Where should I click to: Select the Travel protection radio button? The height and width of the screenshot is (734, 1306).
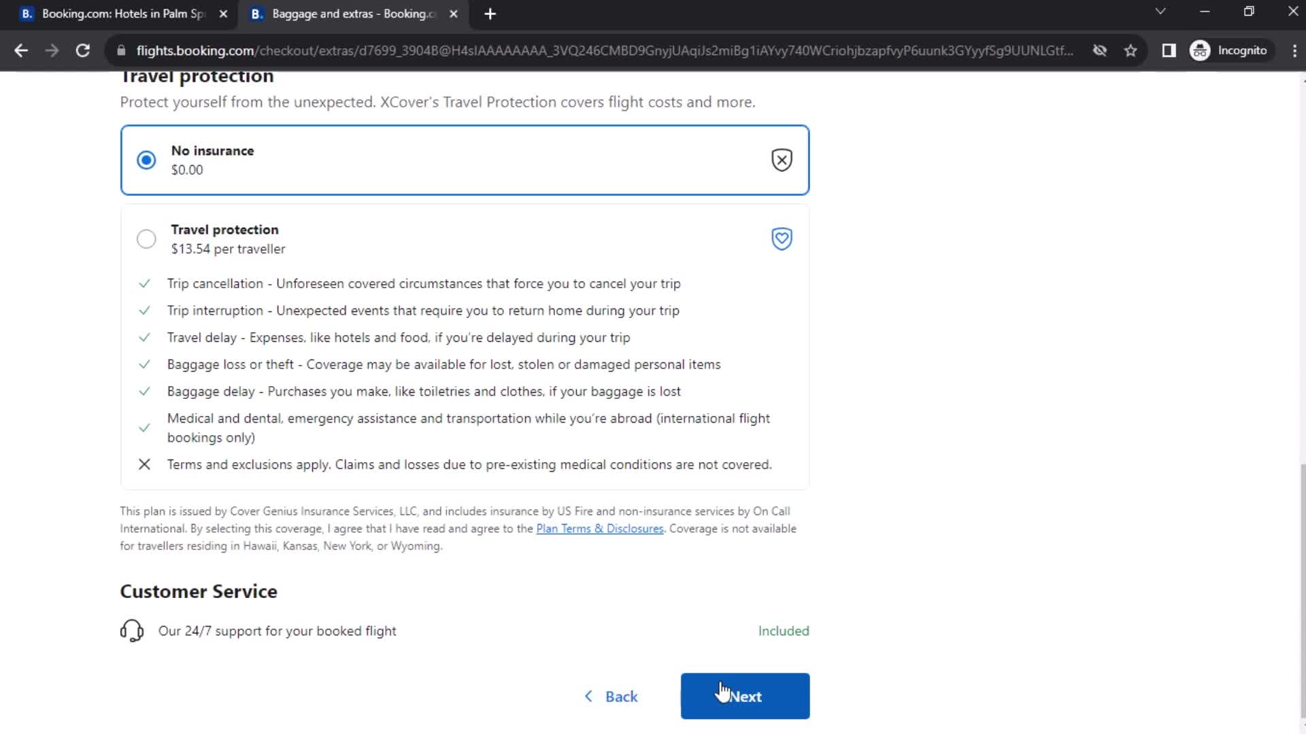(x=146, y=239)
